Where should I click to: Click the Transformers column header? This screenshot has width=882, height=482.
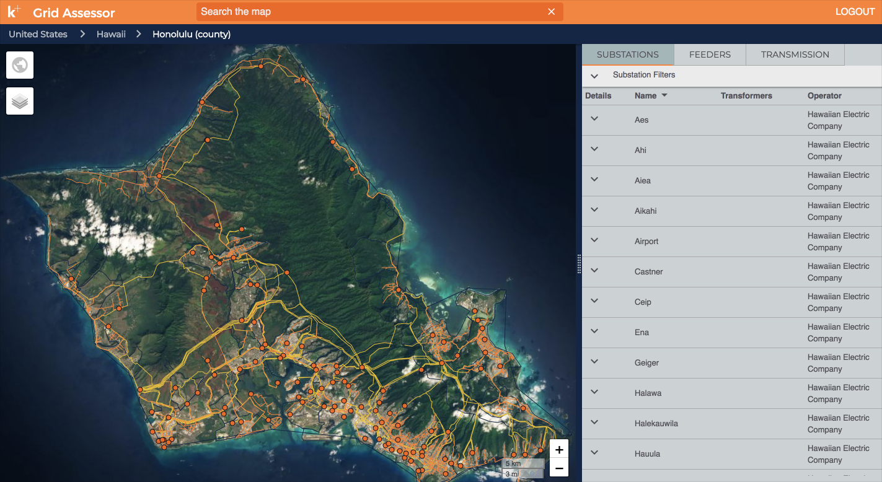coord(746,95)
